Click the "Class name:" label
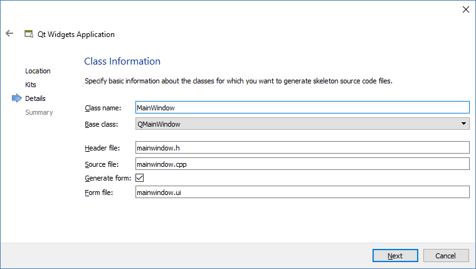Screen dimensions: 476x269 (x=103, y=108)
